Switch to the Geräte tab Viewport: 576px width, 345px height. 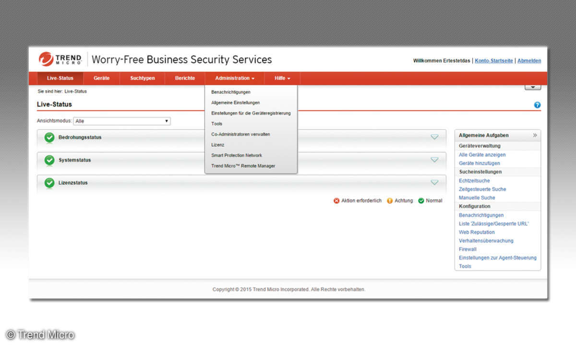(102, 78)
